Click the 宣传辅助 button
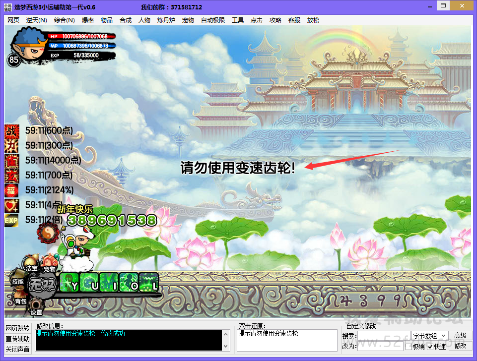This screenshot has width=477, height=361. click(x=17, y=339)
